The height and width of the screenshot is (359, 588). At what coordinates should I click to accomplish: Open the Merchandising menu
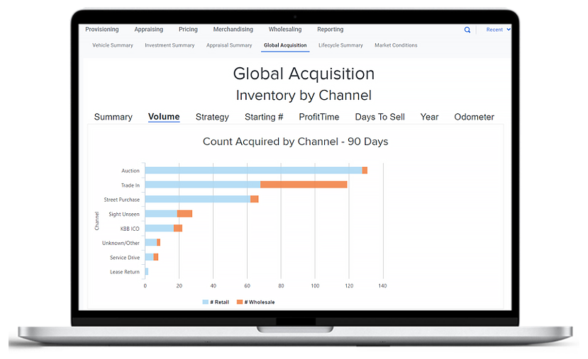[233, 30]
